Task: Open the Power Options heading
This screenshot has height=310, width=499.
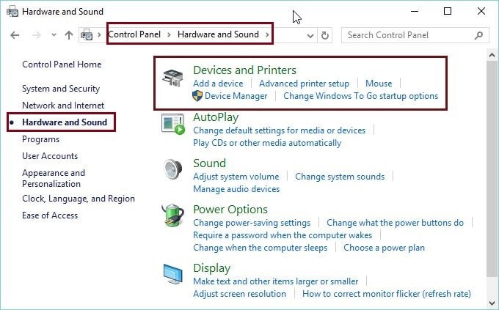Action: [x=230, y=209]
